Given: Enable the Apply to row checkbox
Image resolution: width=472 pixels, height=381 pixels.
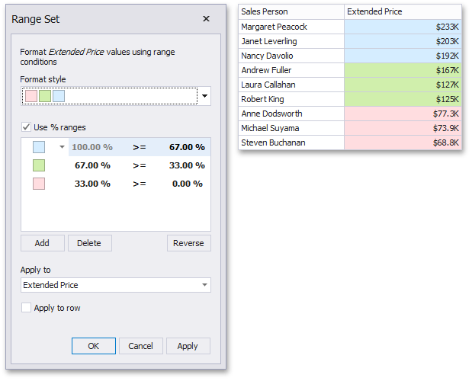Looking at the screenshot, I should tap(27, 308).
